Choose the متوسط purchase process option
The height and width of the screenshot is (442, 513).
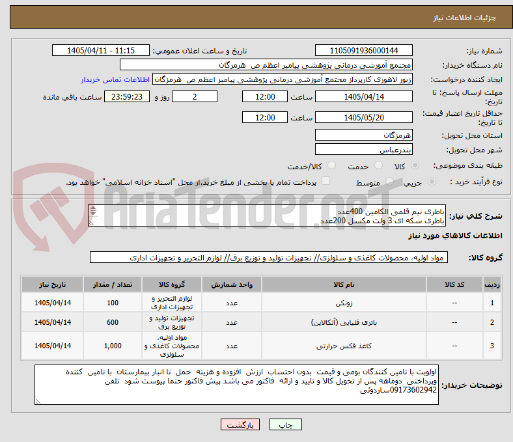coord(389,181)
